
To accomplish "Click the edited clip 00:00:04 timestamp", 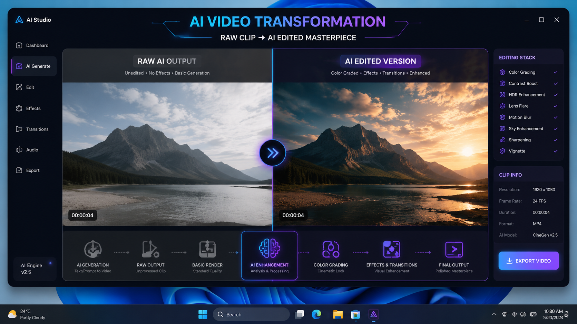I will (293, 215).
